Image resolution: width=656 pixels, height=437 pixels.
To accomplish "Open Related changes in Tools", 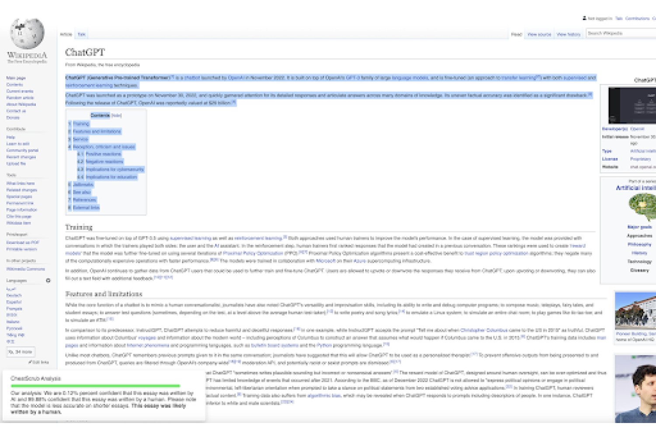I will point(21,190).
